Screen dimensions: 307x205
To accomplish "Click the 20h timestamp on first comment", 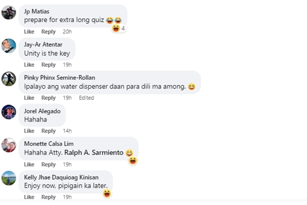I will [x=67, y=32].
